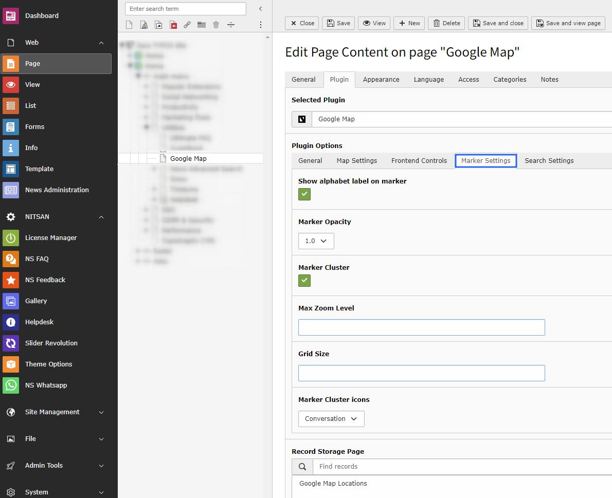Open the page tree three-dot options menu
Image resolution: width=612 pixels, height=498 pixels.
(x=261, y=25)
